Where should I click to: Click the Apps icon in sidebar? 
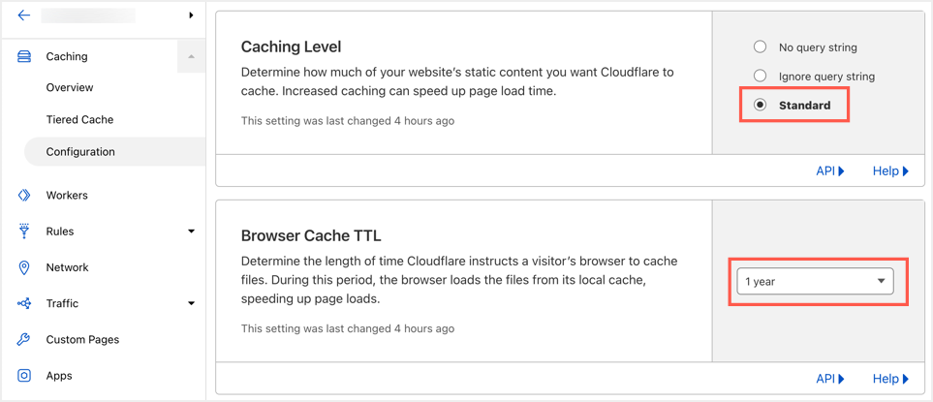[x=24, y=376]
